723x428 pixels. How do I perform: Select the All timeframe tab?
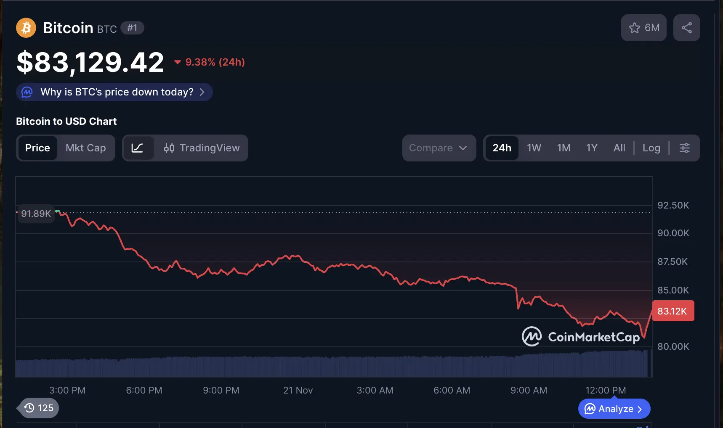(x=619, y=148)
